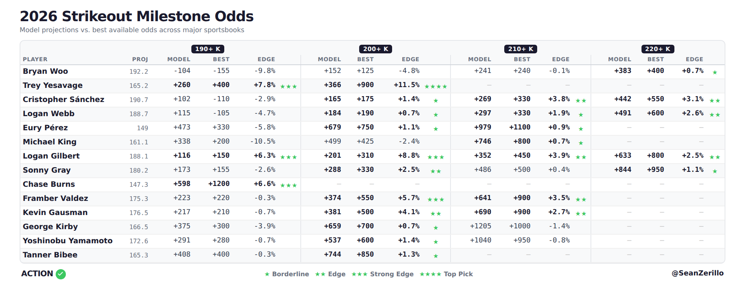Click the single star in Bryan Woo row
Viewport: 745px width, 288px height.
pos(715,73)
